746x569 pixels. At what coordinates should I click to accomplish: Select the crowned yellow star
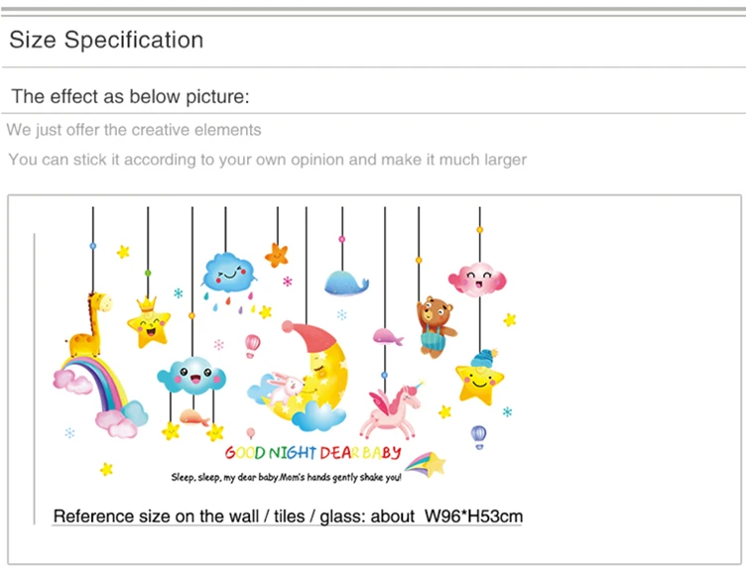(149, 323)
